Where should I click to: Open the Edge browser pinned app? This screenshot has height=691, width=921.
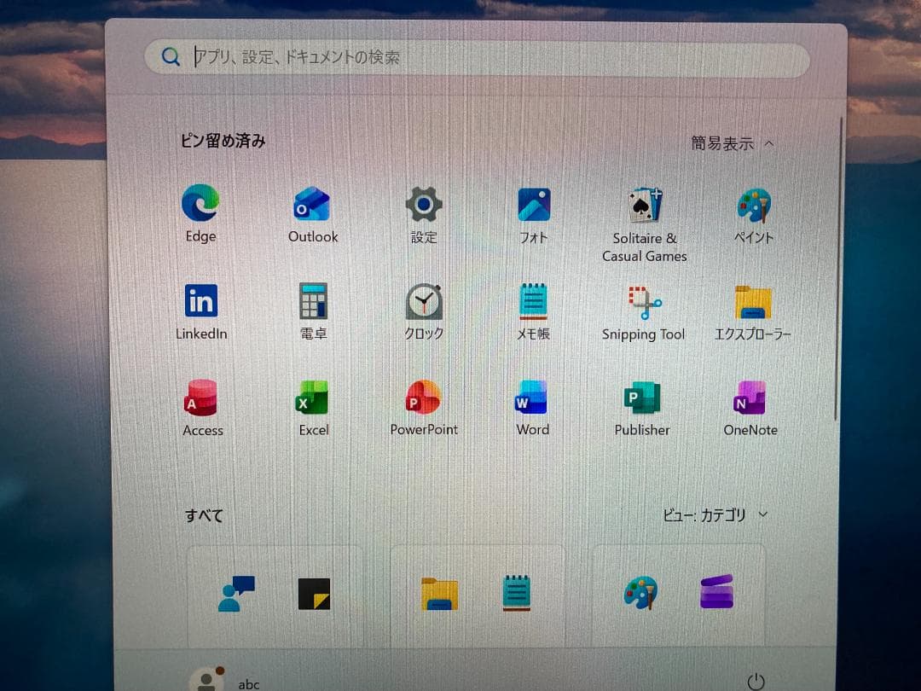pyautogui.click(x=200, y=213)
